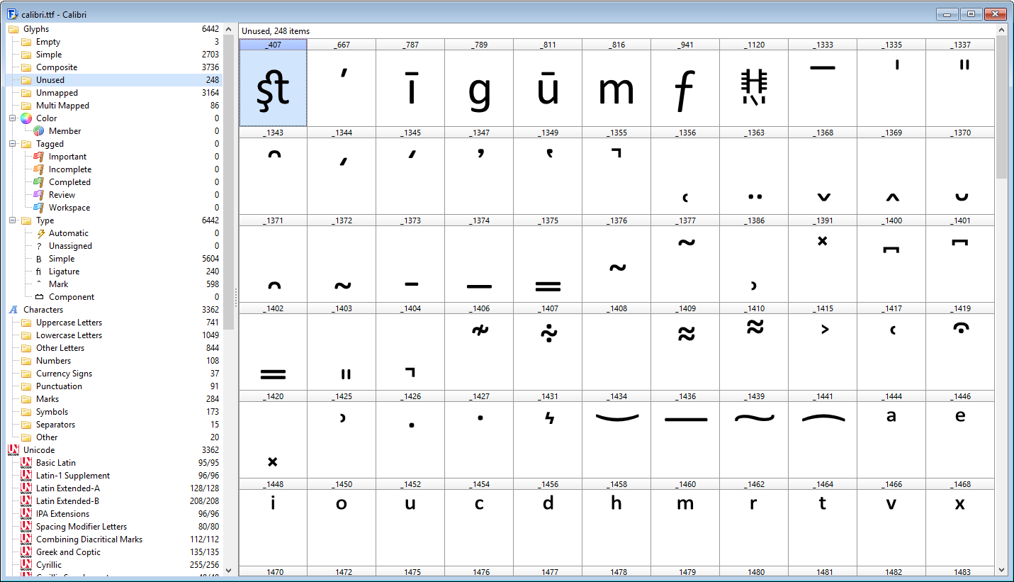Click the FontCreator app icon in title bar
The height and width of the screenshot is (582, 1014).
tap(13, 13)
